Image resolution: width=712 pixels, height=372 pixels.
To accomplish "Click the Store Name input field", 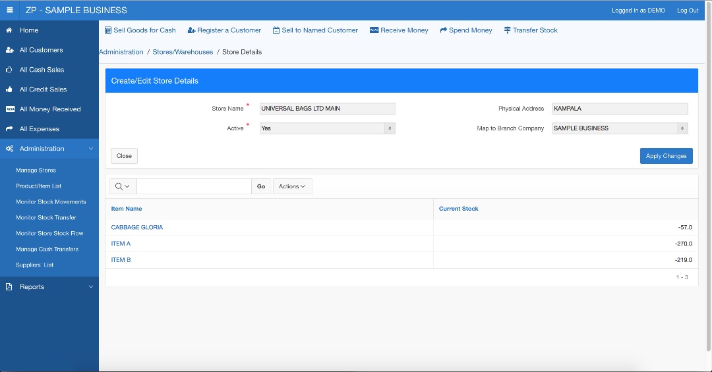I will (327, 109).
